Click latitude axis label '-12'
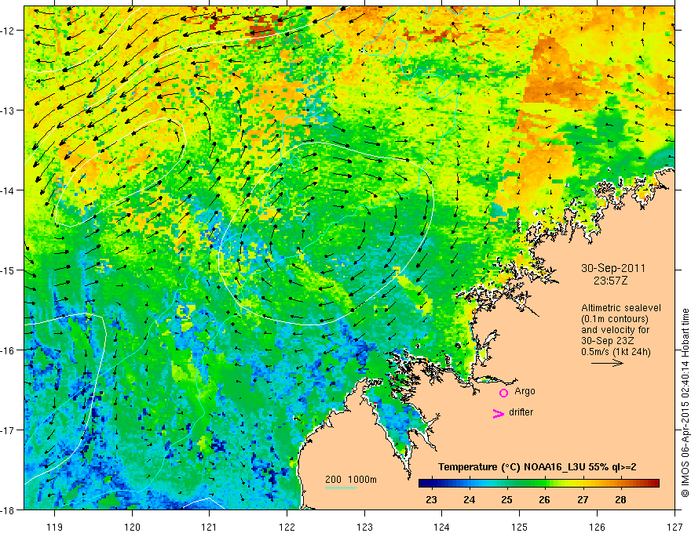This screenshot has height=533, width=691. 8,31
